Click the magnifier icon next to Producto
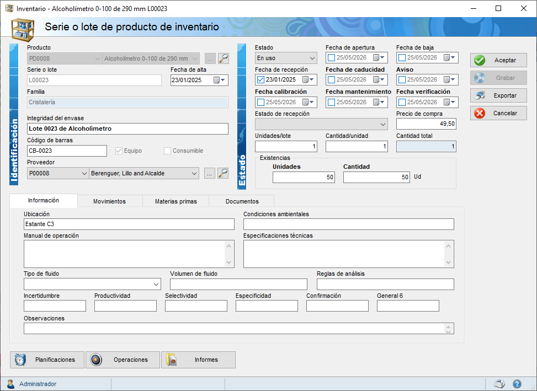Screen dimensions: 537x391 pos(224,58)
